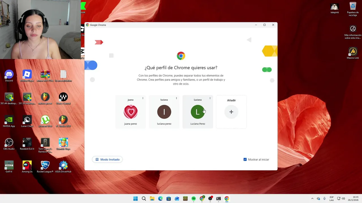Screen dimensions: 362x203
Task: Open Resident Evil 4 shortcut
Action: tap(27, 144)
